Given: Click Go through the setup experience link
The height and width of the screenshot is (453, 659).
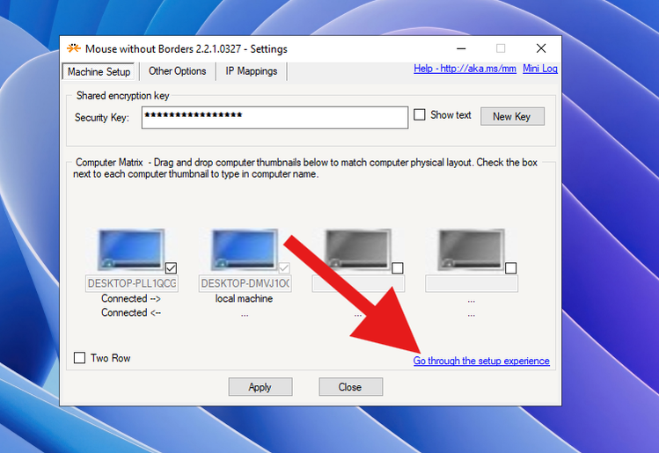Looking at the screenshot, I should pyautogui.click(x=481, y=361).
